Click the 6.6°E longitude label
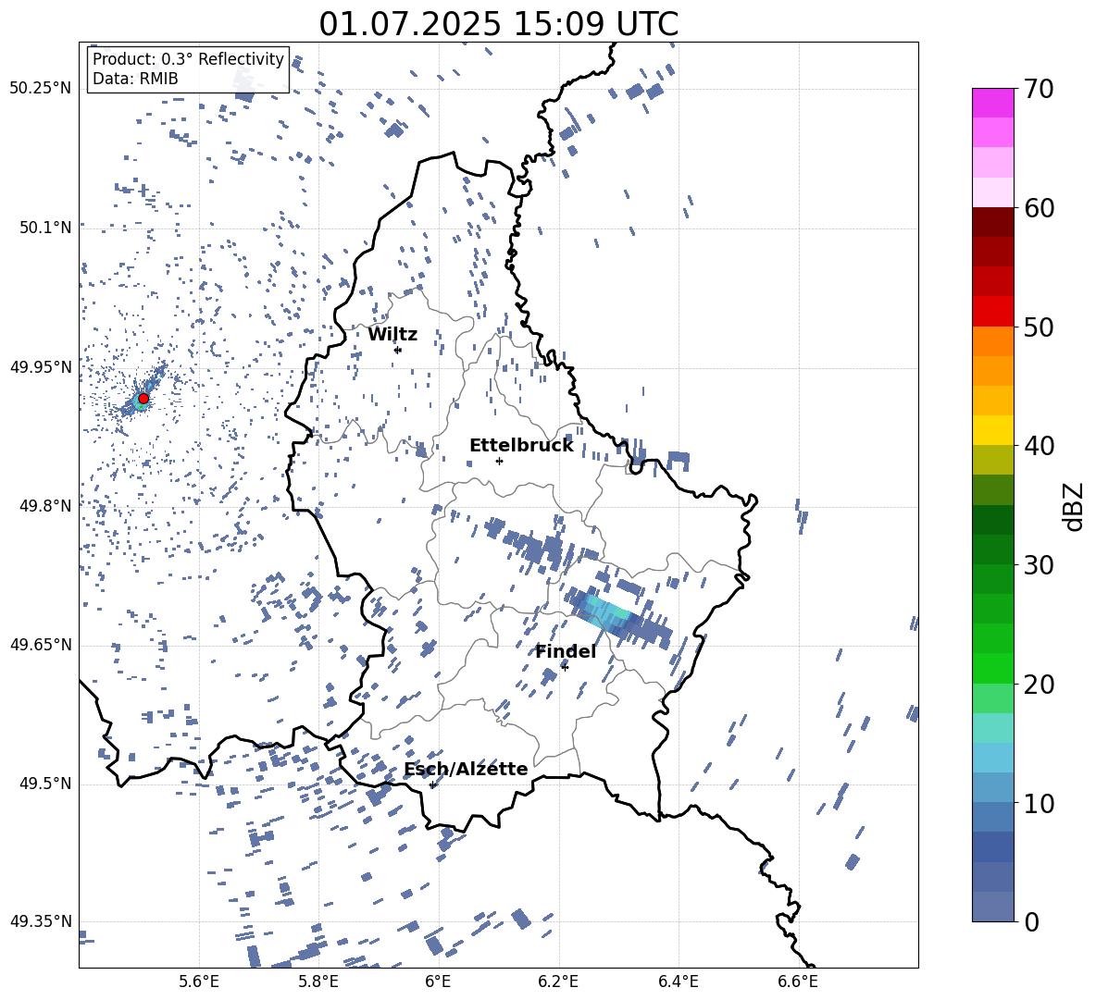The height and width of the screenshot is (1000, 1096). pos(798,981)
